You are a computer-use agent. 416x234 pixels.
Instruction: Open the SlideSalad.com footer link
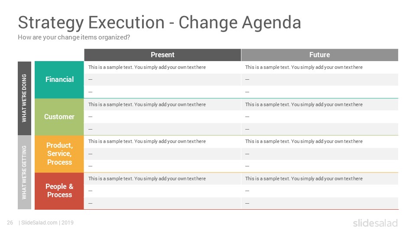pos(39,223)
